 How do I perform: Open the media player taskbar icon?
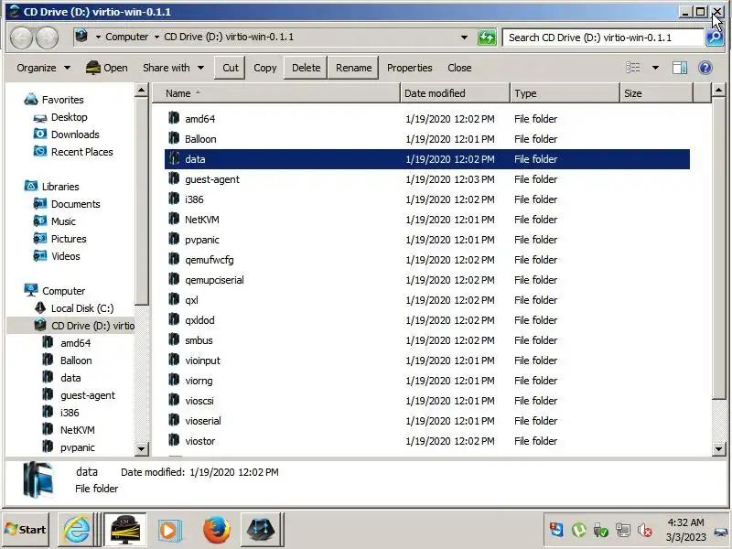pos(169,530)
